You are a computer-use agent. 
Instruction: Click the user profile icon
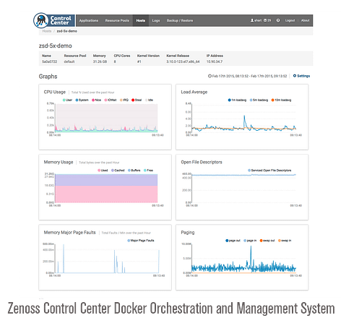252,20
